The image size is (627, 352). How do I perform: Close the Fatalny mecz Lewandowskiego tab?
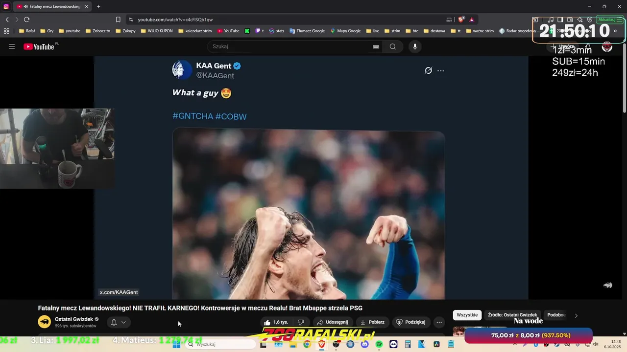coord(86,6)
